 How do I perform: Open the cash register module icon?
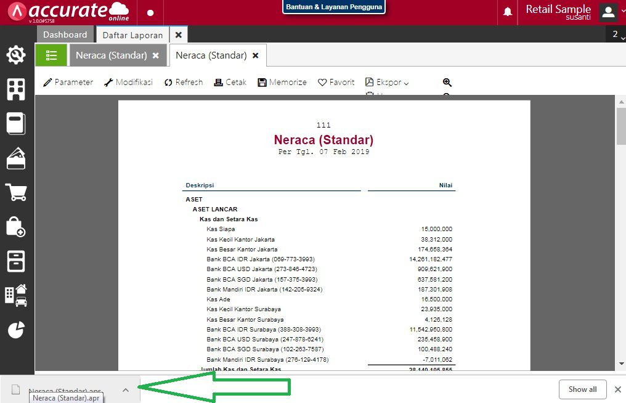tap(17, 261)
